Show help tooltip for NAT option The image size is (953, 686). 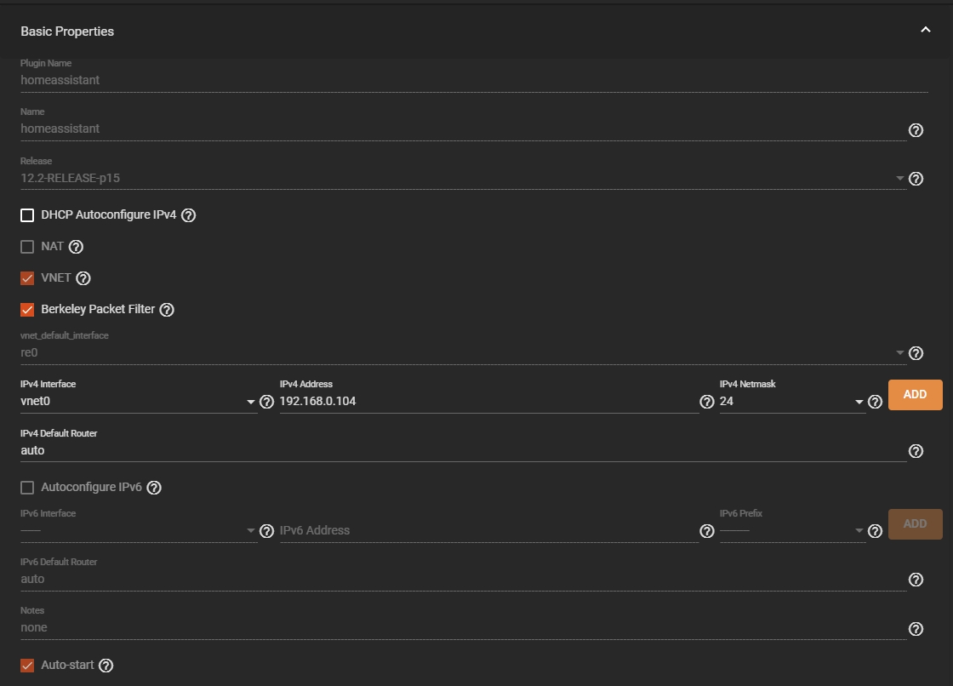(x=76, y=247)
